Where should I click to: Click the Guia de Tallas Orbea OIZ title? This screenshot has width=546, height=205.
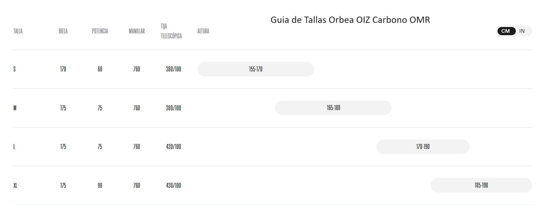click(x=350, y=20)
